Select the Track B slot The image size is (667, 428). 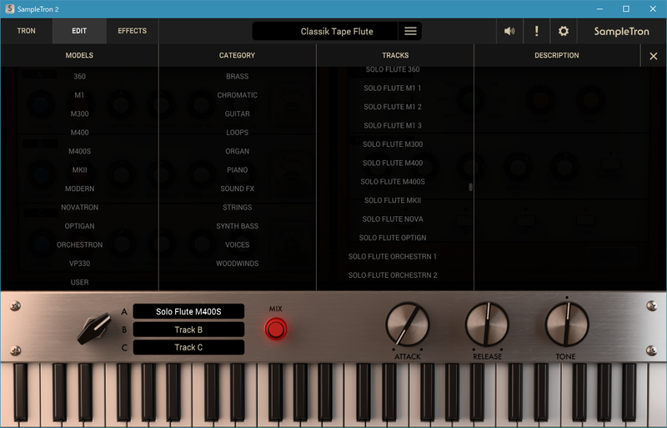[x=188, y=330]
